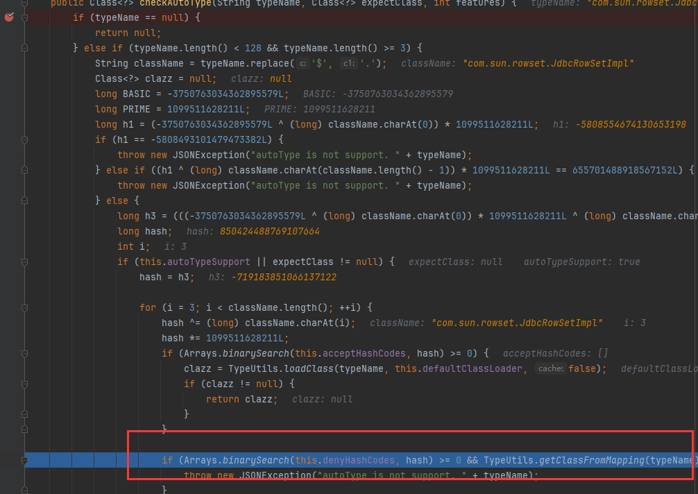698x494 pixels.
Task: Click the inline 'autoTypeSupport: true' debug value
Action: [x=581, y=262]
